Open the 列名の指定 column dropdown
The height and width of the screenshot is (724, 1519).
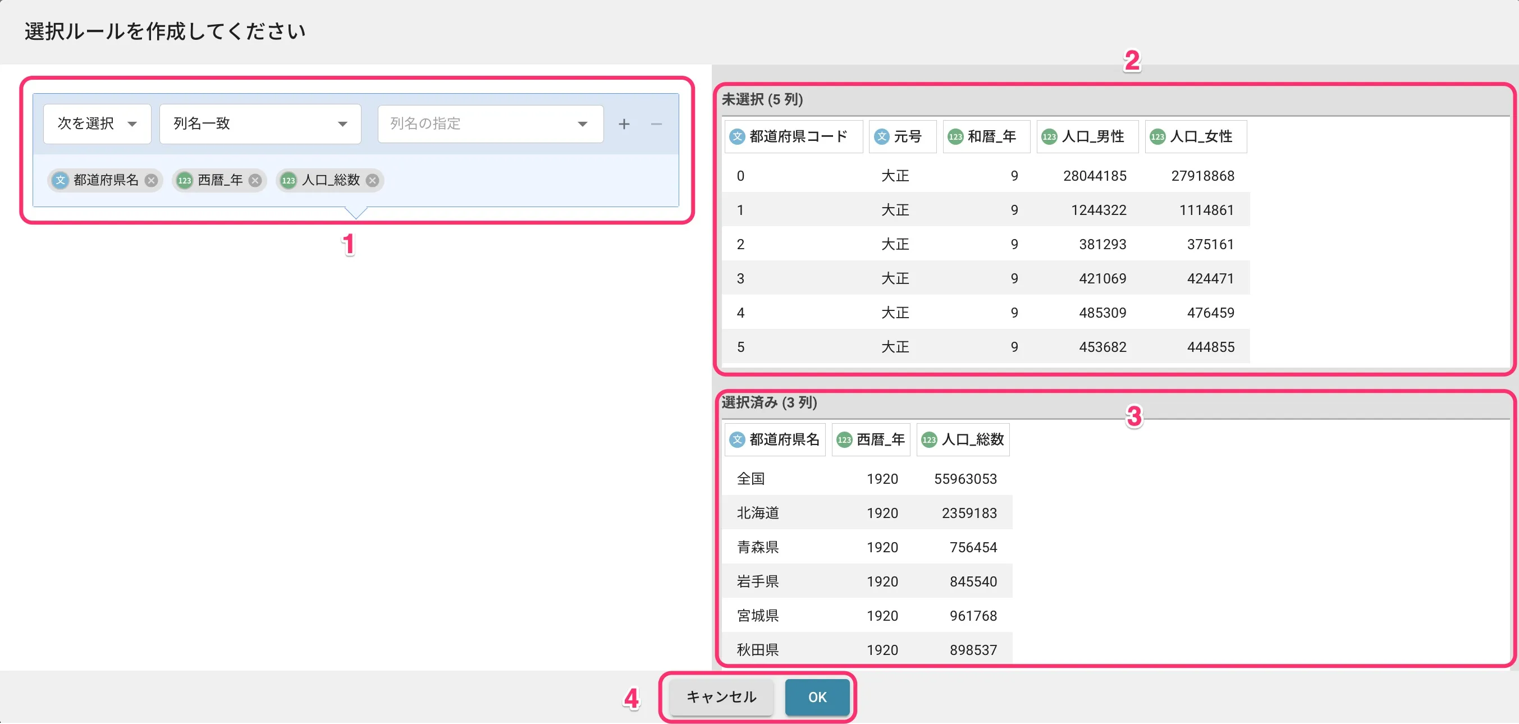coord(491,124)
